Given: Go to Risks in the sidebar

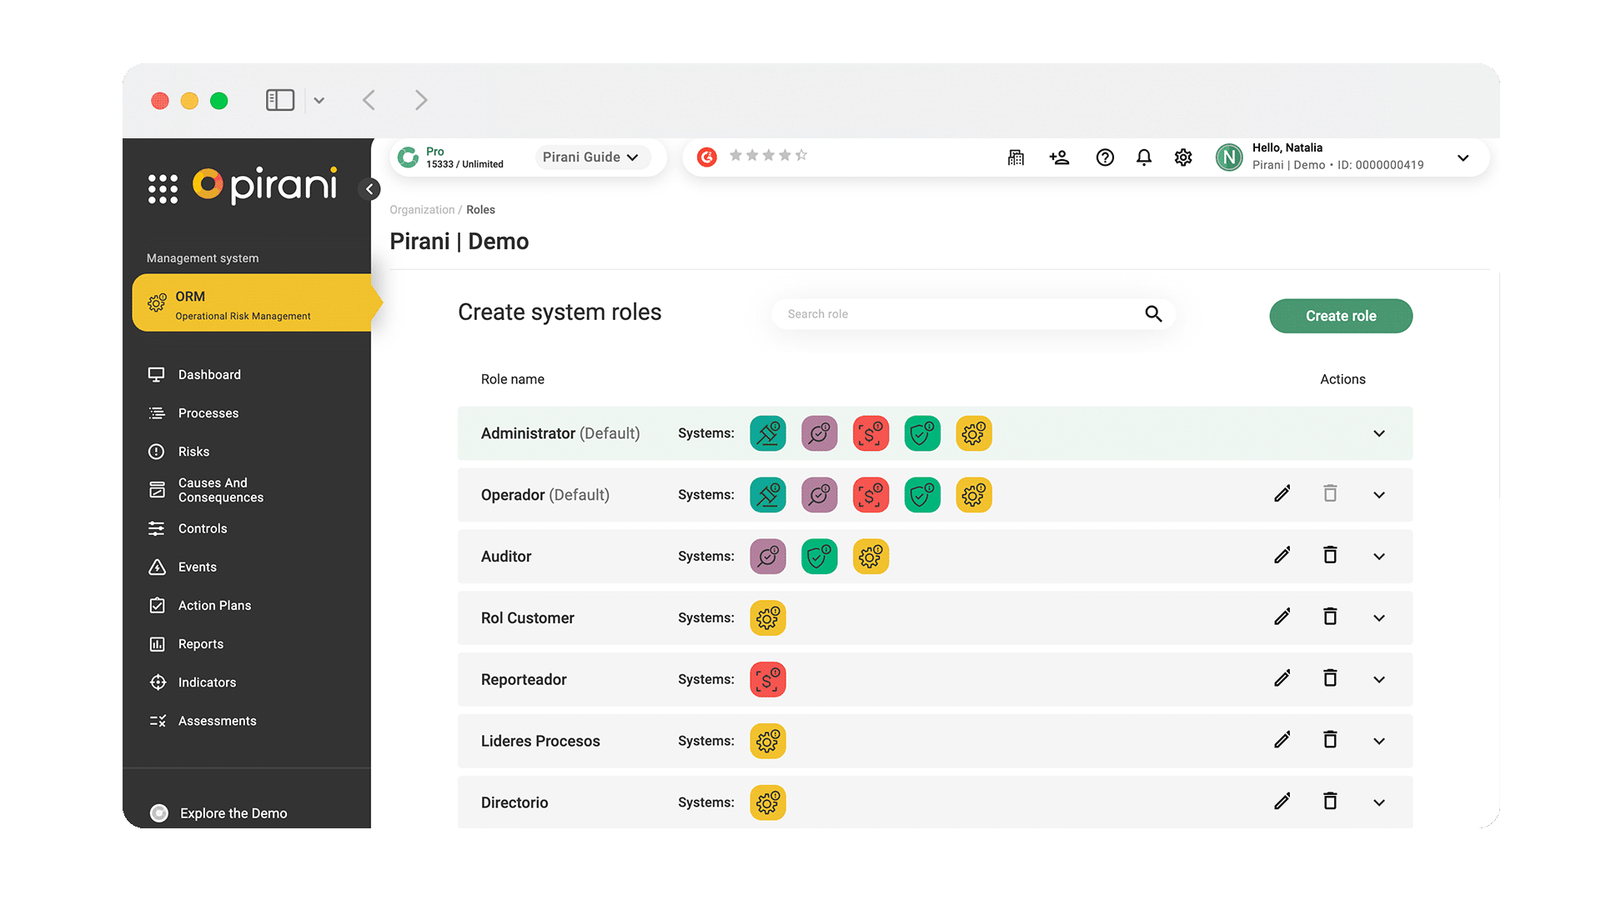Looking at the screenshot, I should point(193,452).
